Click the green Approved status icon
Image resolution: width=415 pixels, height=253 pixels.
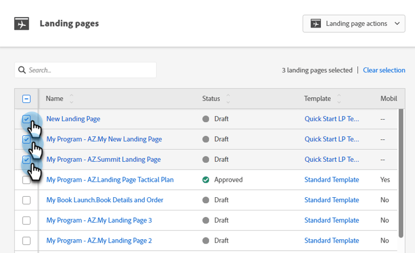(x=206, y=180)
